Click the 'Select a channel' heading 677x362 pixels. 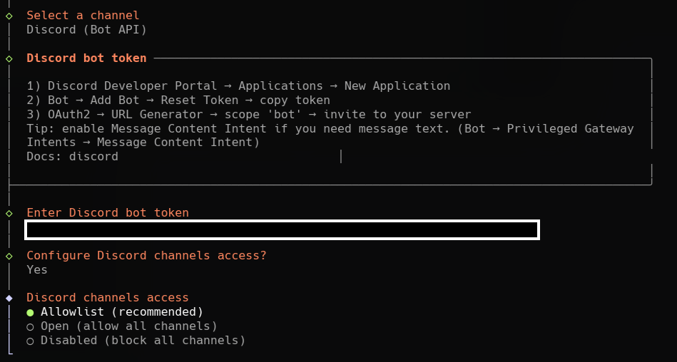tap(83, 16)
